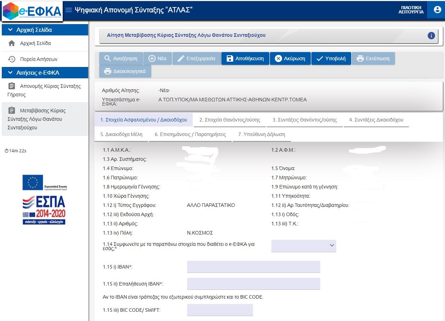
Task: Switch to Στοιχεία Θανόντος/ούσης tab
Action: pyautogui.click(x=230, y=120)
